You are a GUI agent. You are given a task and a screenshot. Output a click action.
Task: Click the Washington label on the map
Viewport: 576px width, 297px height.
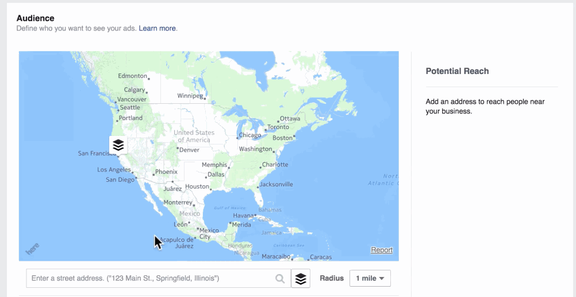(255, 149)
